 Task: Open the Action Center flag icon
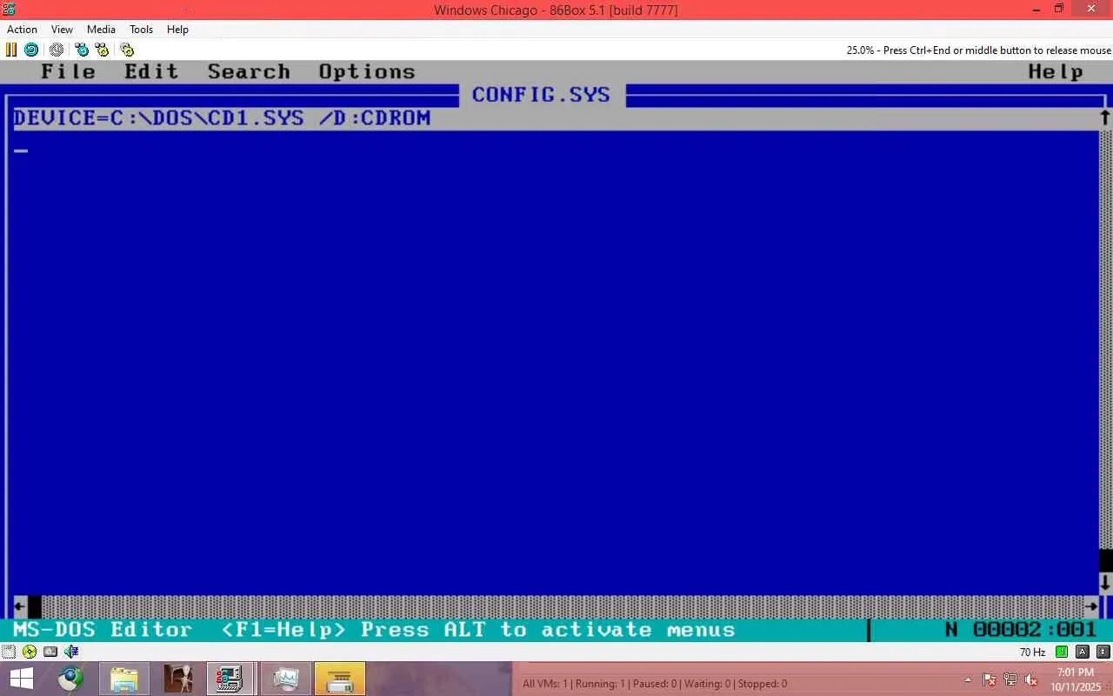990,679
